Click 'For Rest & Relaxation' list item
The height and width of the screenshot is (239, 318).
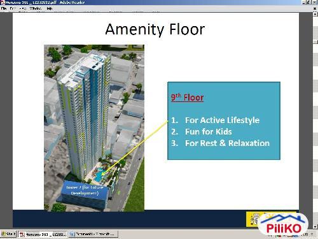[x=227, y=143]
